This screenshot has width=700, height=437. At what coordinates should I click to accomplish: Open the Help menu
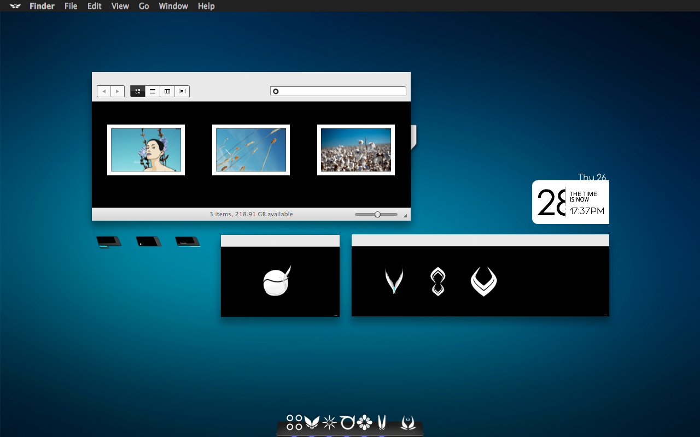click(x=206, y=6)
